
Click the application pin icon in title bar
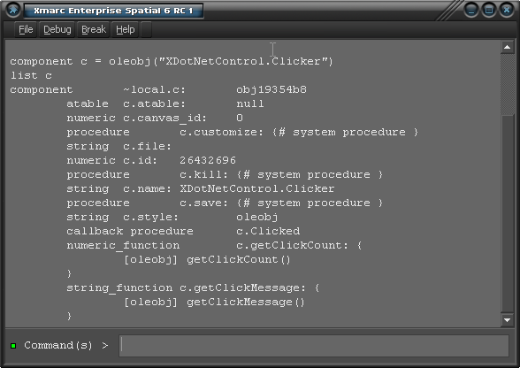pos(13,10)
